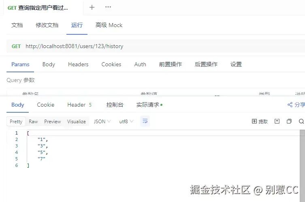Open the tab options ellipsis menu

click(x=108, y=7)
